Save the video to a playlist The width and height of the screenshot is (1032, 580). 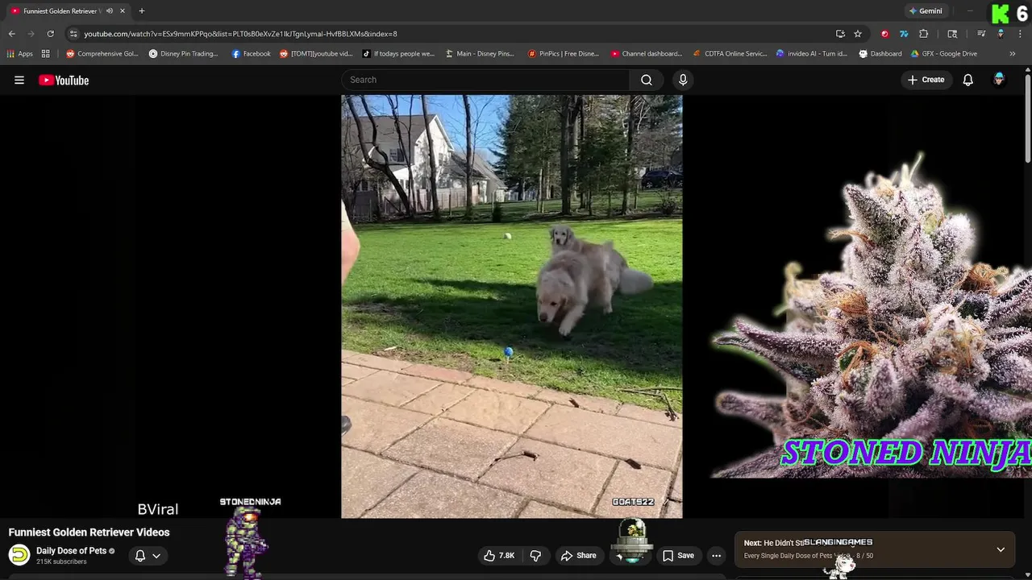click(x=678, y=555)
